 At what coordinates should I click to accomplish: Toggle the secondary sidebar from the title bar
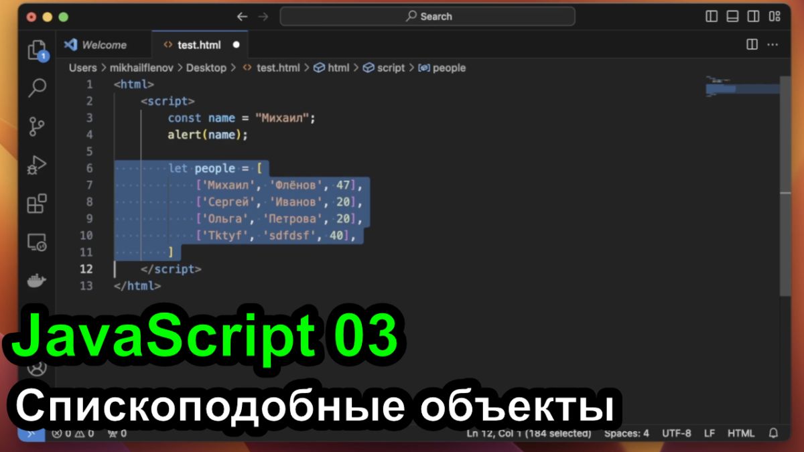click(754, 16)
